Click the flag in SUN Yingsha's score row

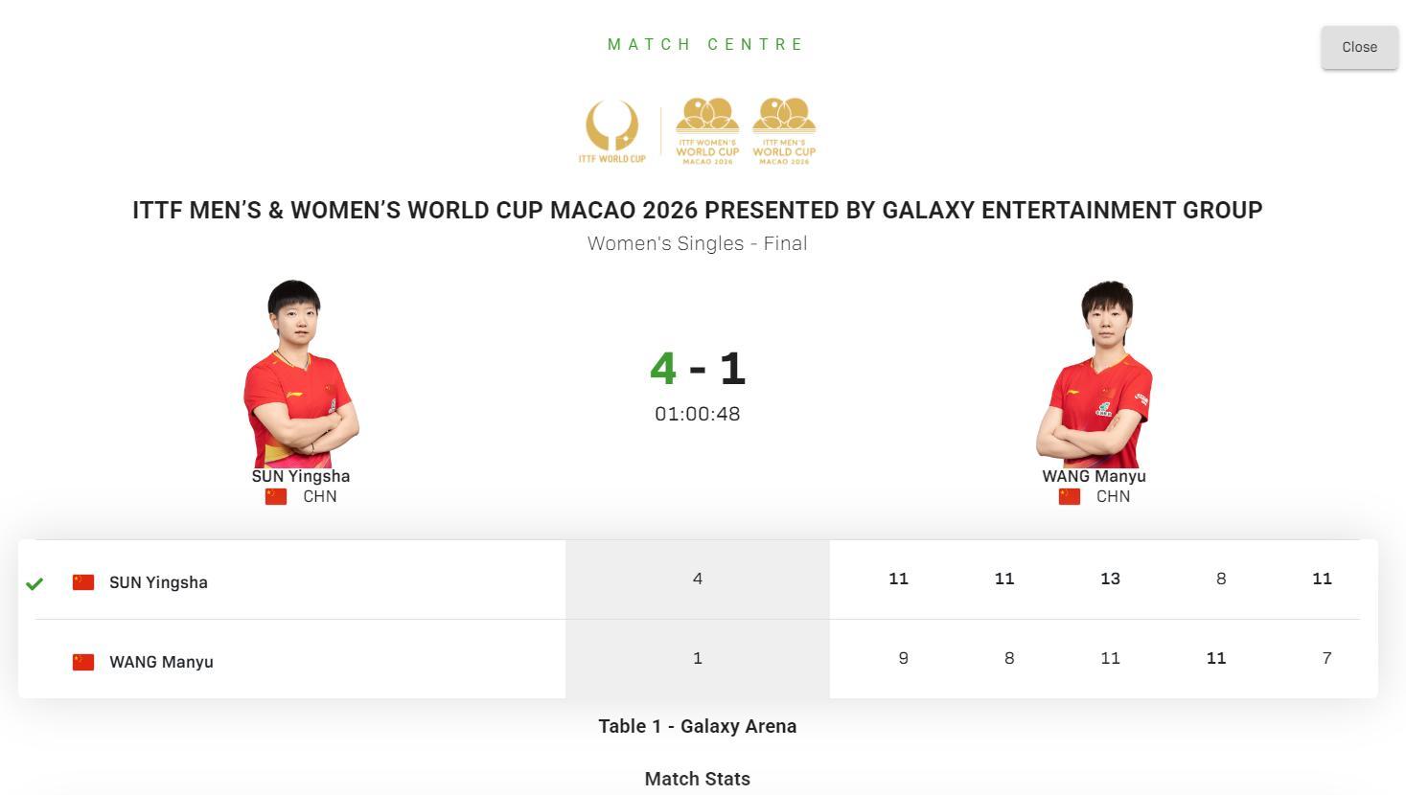click(x=83, y=582)
